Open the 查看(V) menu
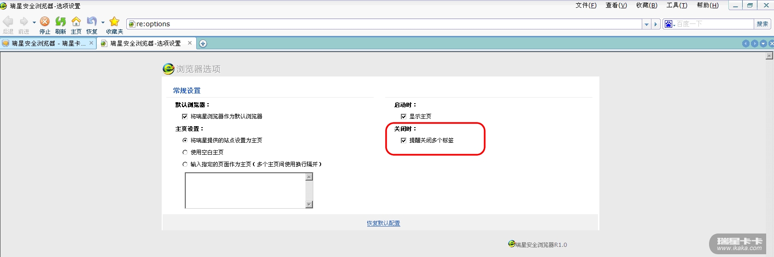The width and height of the screenshot is (774, 257). tap(616, 6)
